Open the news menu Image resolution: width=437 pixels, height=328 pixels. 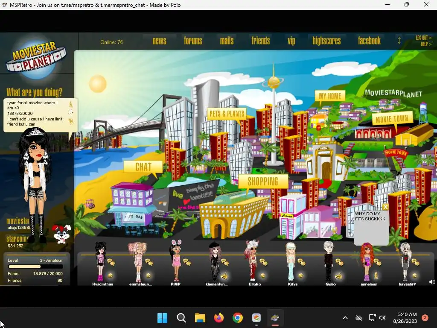click(160, 41)
